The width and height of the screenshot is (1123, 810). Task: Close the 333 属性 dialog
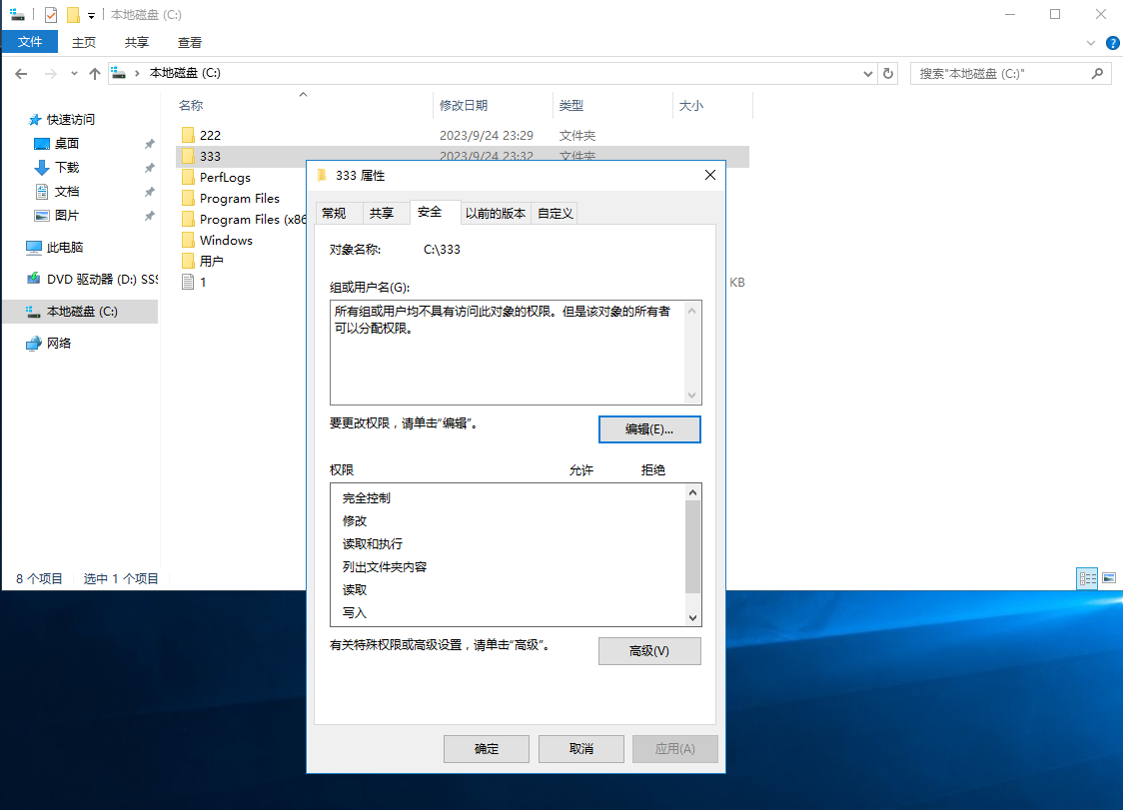pos(709,176)
